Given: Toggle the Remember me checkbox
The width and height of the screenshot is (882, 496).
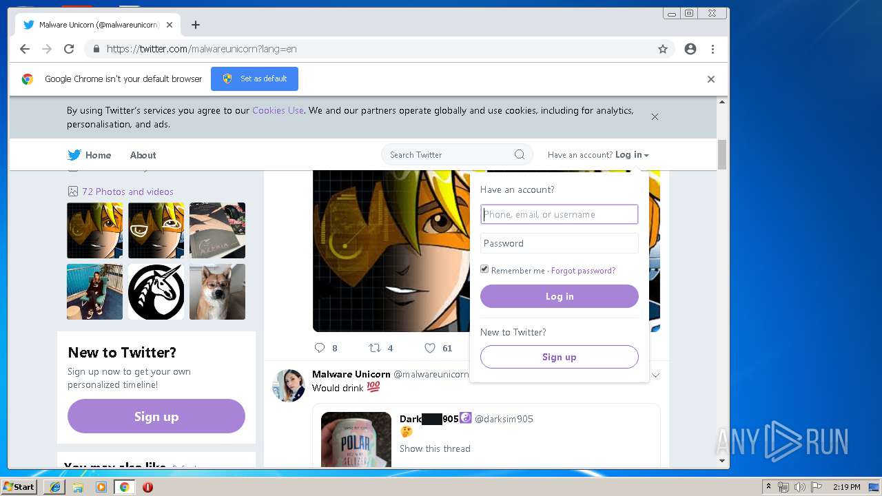Looking at the screenshot, I should (484, 269).
